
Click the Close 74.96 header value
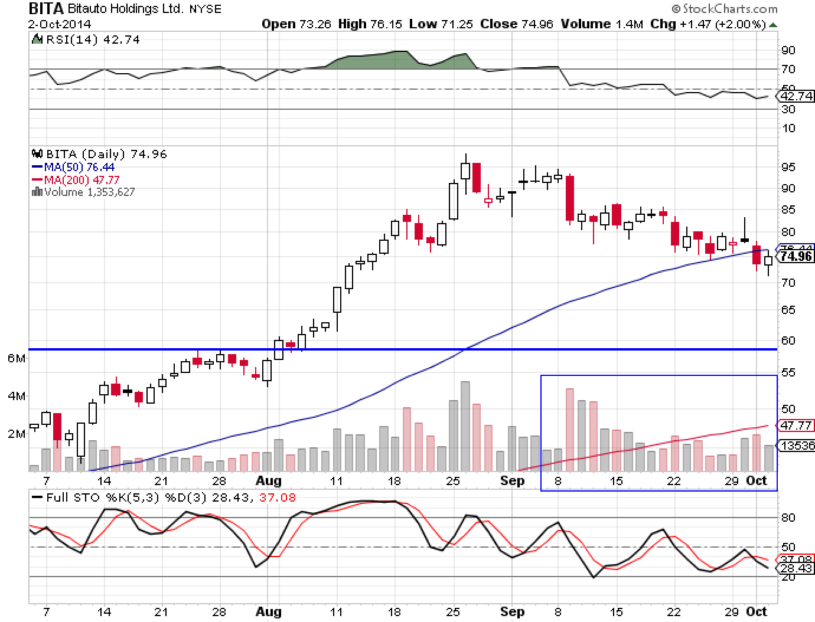click(x=517, y=24)
